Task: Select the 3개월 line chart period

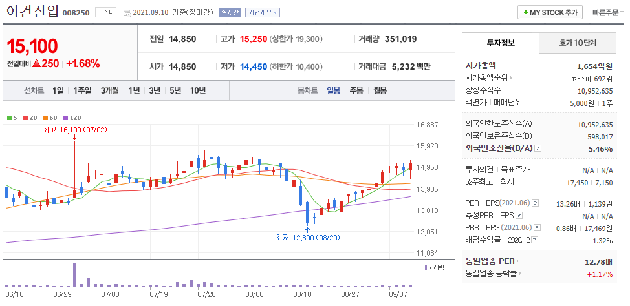Action: [110, 90]
